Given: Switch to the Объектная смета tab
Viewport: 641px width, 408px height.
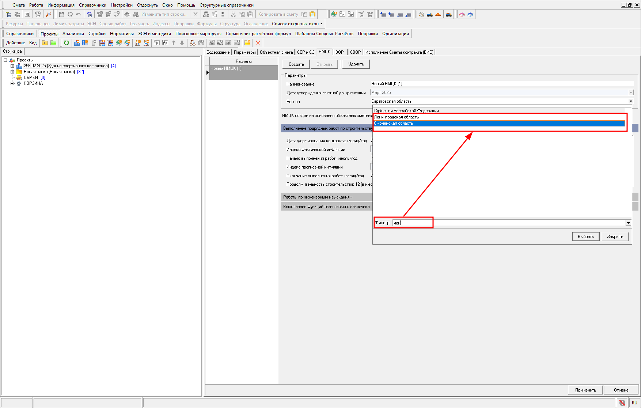Looking at the screenshot, I should point(276,52).
